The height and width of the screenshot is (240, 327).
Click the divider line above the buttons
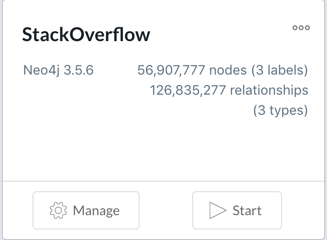[x=163, y=181]
